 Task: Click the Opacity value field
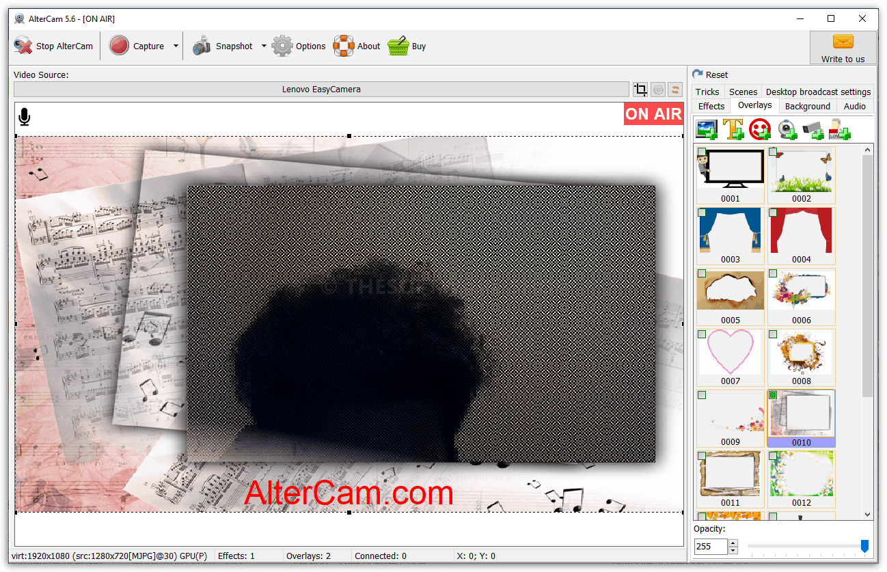click(x=711, y=546)
